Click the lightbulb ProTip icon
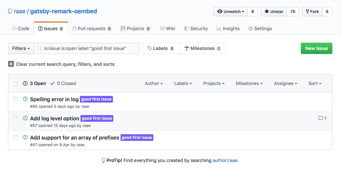The height and width of the screenshot is (171, 342). 103,160
